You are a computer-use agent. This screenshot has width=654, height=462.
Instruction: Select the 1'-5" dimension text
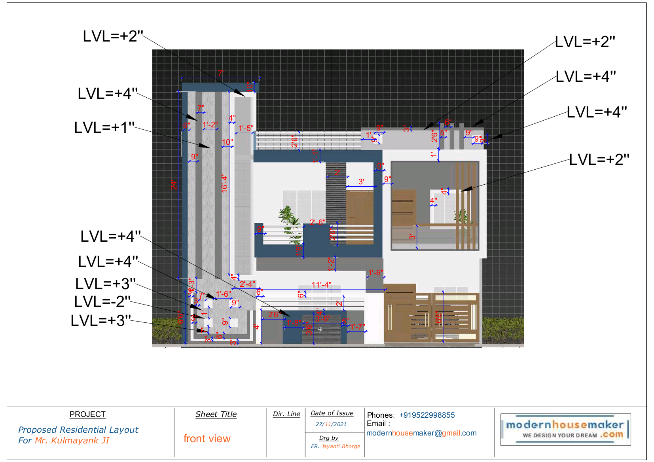246,128
